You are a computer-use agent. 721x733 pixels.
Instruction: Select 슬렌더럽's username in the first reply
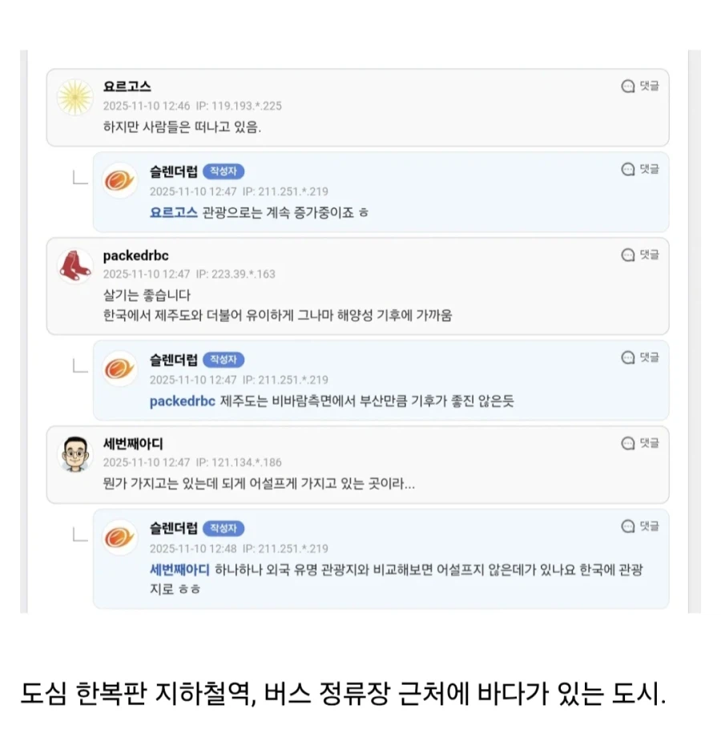click(175, 171)
